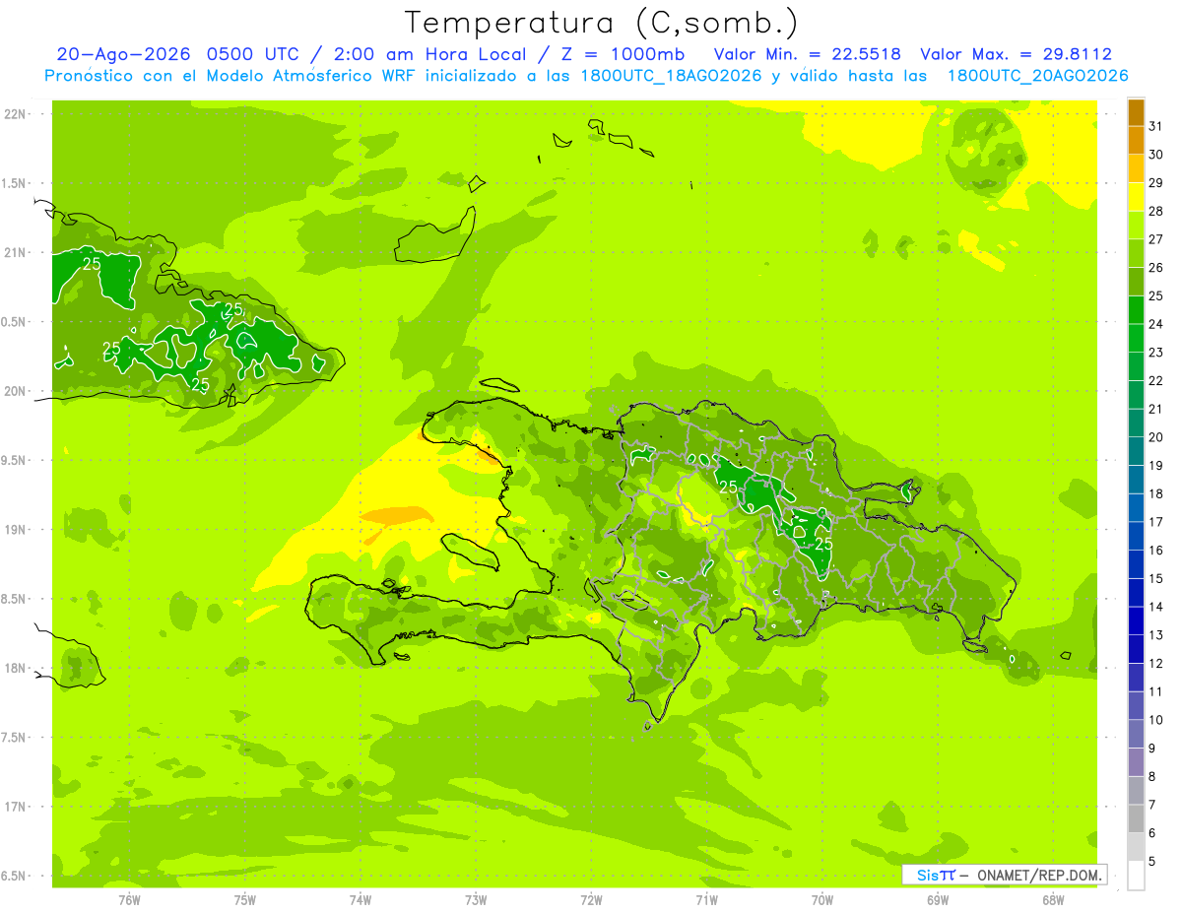This screenshot has height=913, width=1182.
Task: Click the orange colorbar segment between 30 and 31
Action: point(1136,141)
